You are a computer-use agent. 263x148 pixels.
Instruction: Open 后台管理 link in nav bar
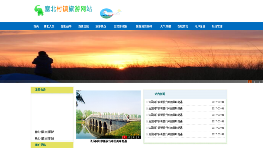click(217, 26)
